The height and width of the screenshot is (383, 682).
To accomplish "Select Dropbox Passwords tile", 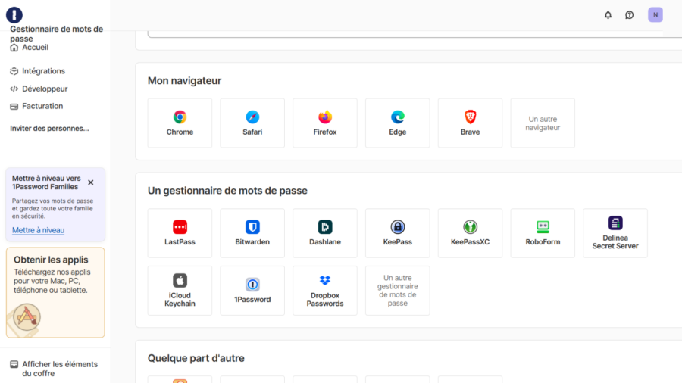I will (325, 291).
